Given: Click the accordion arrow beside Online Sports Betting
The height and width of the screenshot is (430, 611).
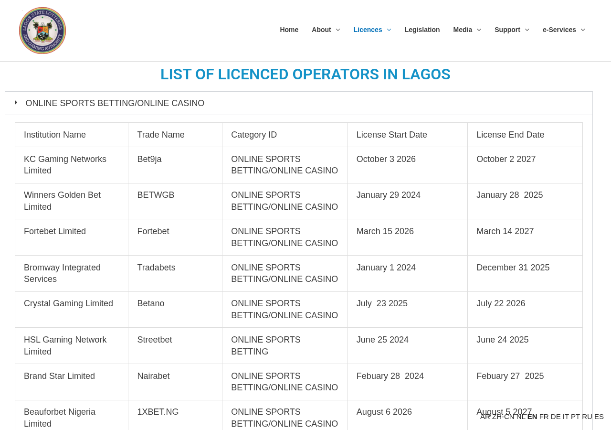Looking at the screenshot, I should [x=16, y=102].
